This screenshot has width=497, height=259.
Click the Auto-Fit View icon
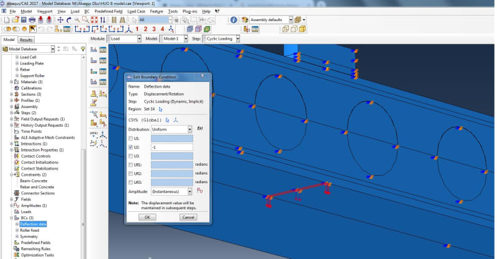[x=94, y=20]
